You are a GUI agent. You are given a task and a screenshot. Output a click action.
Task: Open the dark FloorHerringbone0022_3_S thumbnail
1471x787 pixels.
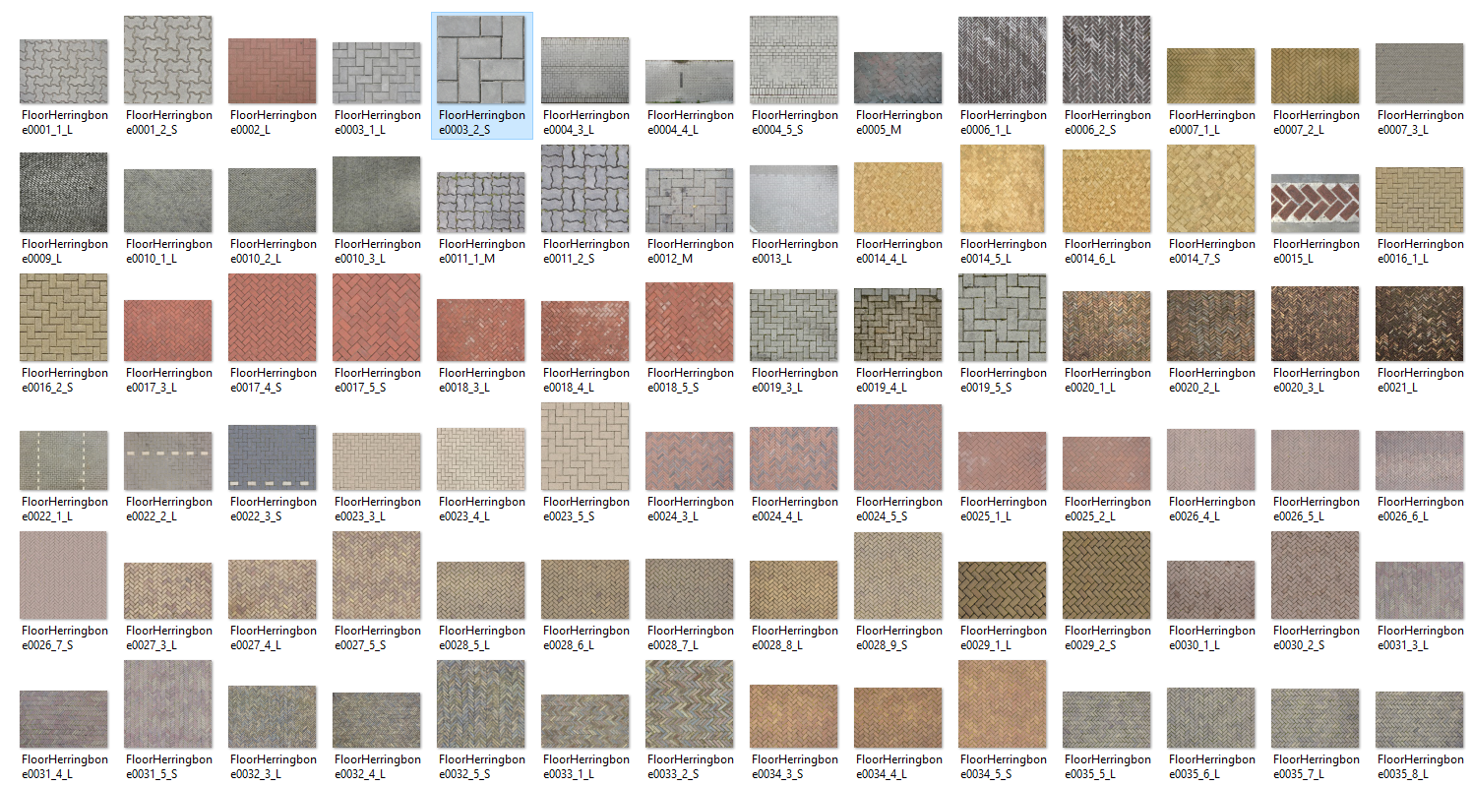click(x=272, y=456)
